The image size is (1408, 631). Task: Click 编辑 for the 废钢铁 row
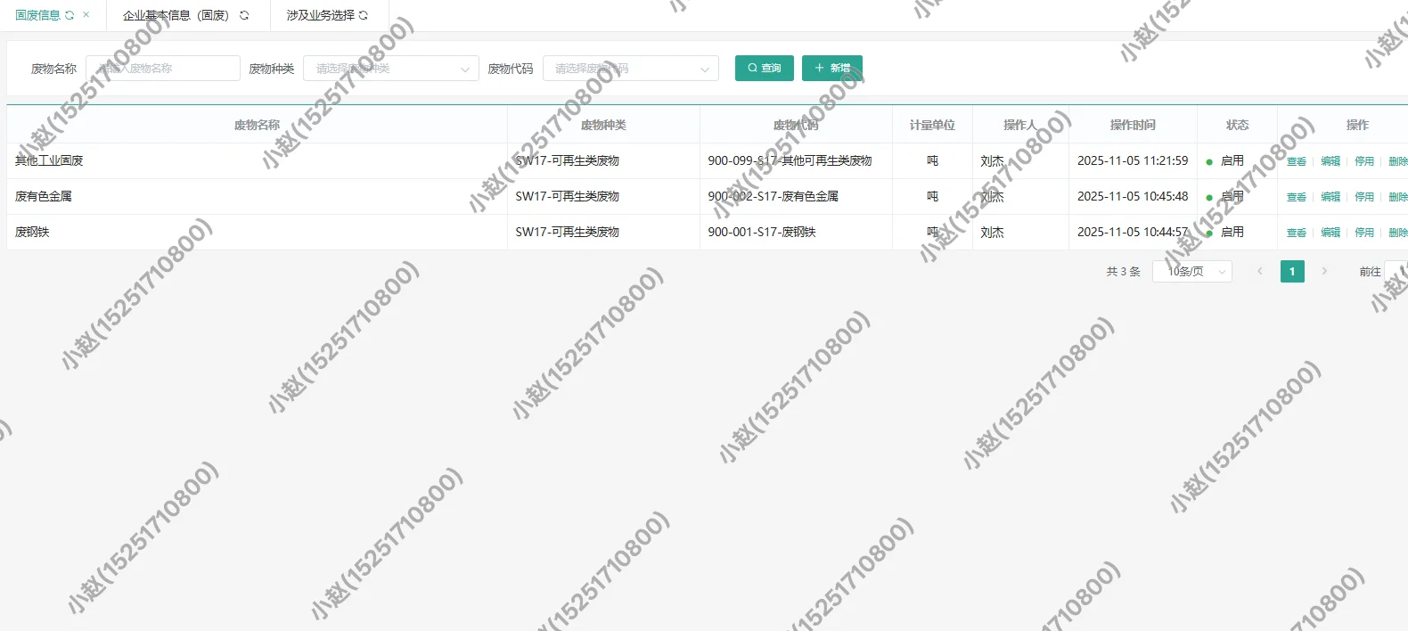click(1330, 233)
